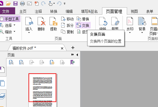The width and height of the screenshot is (158, 107).
Task: Collapse the 页面 panel with the left triangle
Action: tap(77, 55)
